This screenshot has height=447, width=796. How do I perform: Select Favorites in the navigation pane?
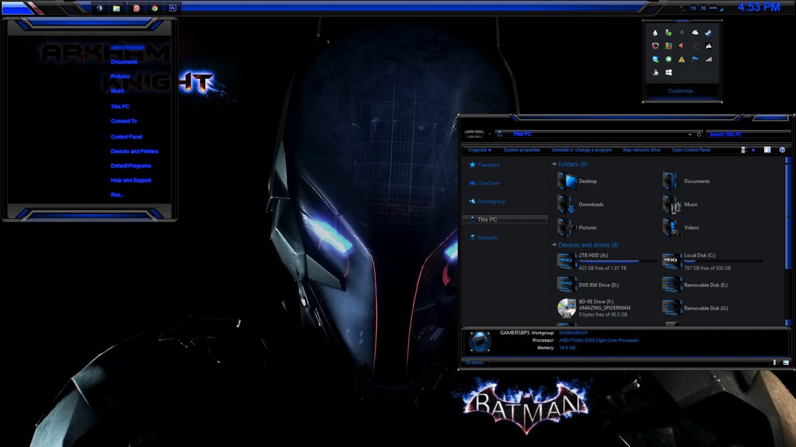489,164
